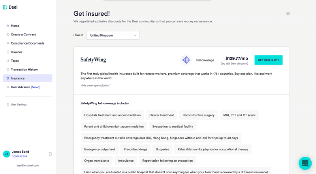Click the logout icon beside James Bond

pyautogui.click(x=51, y=154)
